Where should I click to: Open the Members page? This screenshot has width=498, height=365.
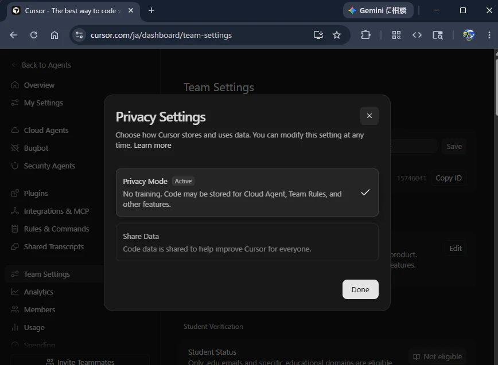pos(40,309)
